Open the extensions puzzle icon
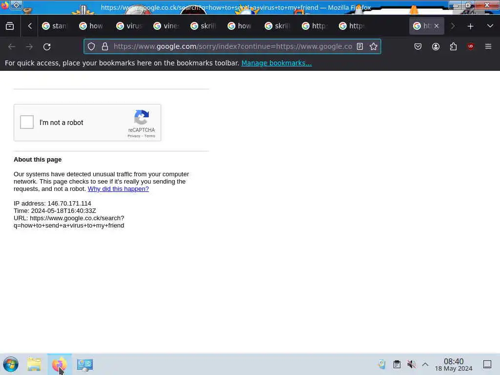Image resolution: width=500 pixels, height=375 pixels. (x=453, y=46)
